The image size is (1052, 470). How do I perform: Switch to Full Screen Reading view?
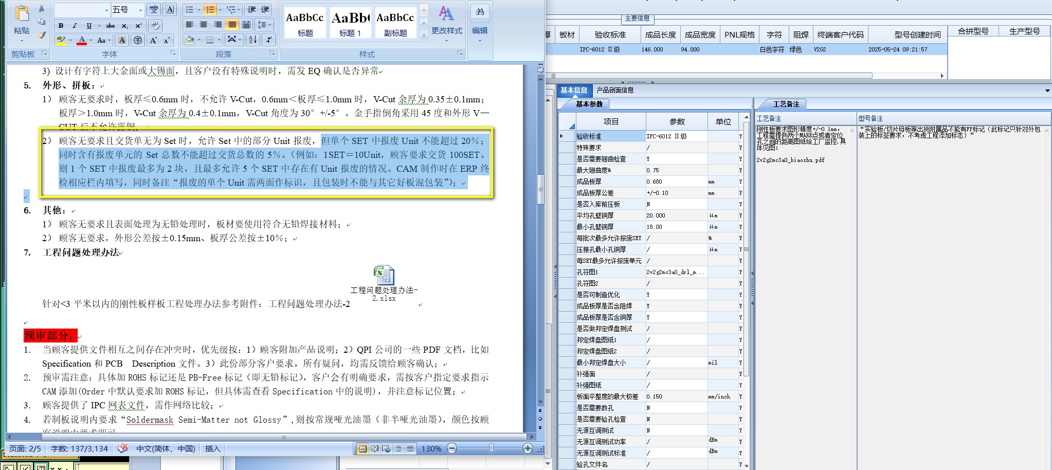(x=375, y=448)
